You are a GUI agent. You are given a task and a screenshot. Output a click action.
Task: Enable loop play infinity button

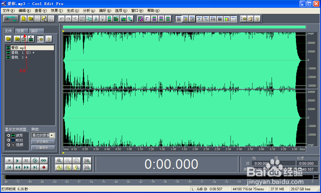(x=44, y=161)
